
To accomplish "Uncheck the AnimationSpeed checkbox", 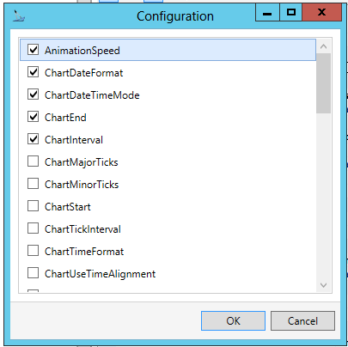I will 34,50.
